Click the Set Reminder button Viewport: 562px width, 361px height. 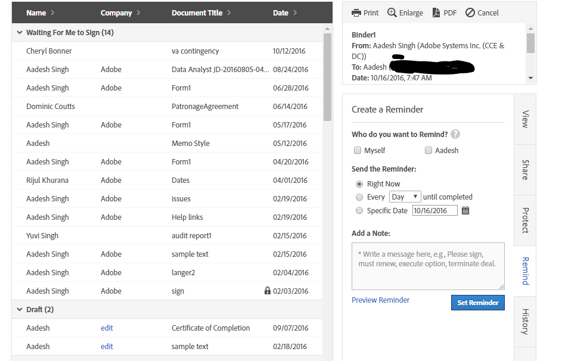point(477,302)
